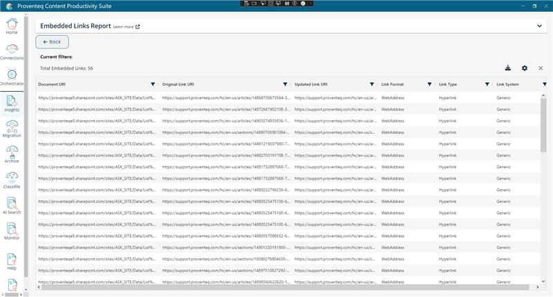Open the Classifile sidebar icon
Viewport: 553px width, 297px height.
tap(12, 180)
